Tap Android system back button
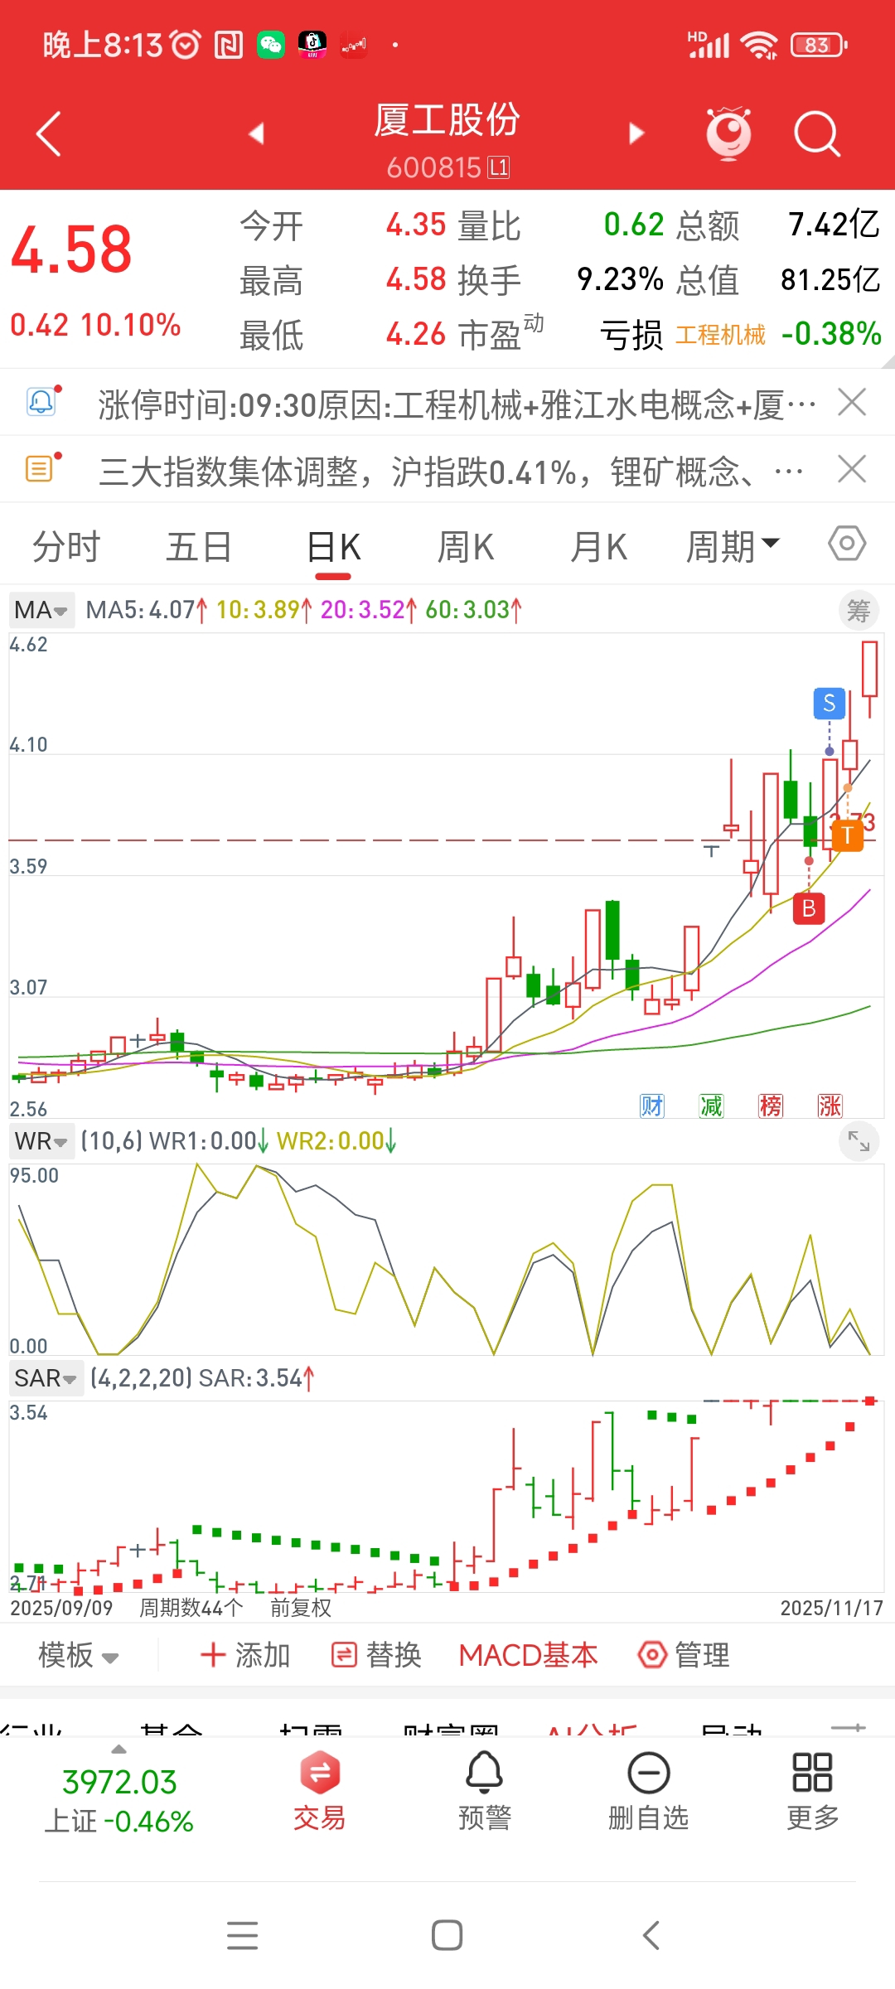 [651, 1935]
